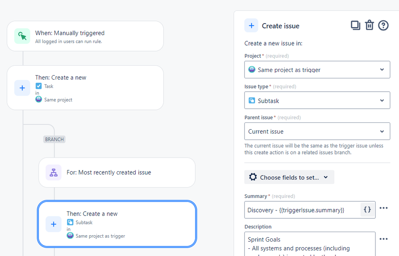Click the Task checkbox icon in rule card
This screenshot has height=256, width=399.
(39, 86)
